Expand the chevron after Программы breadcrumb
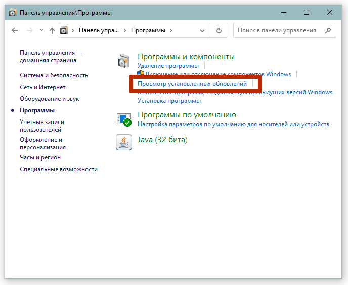This screenshot has width=348, height=285. pyautogui.click(x=171, y=30)
